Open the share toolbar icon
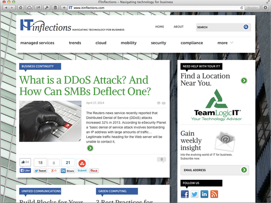Screen dimensions: 271x203 point(38,8)
